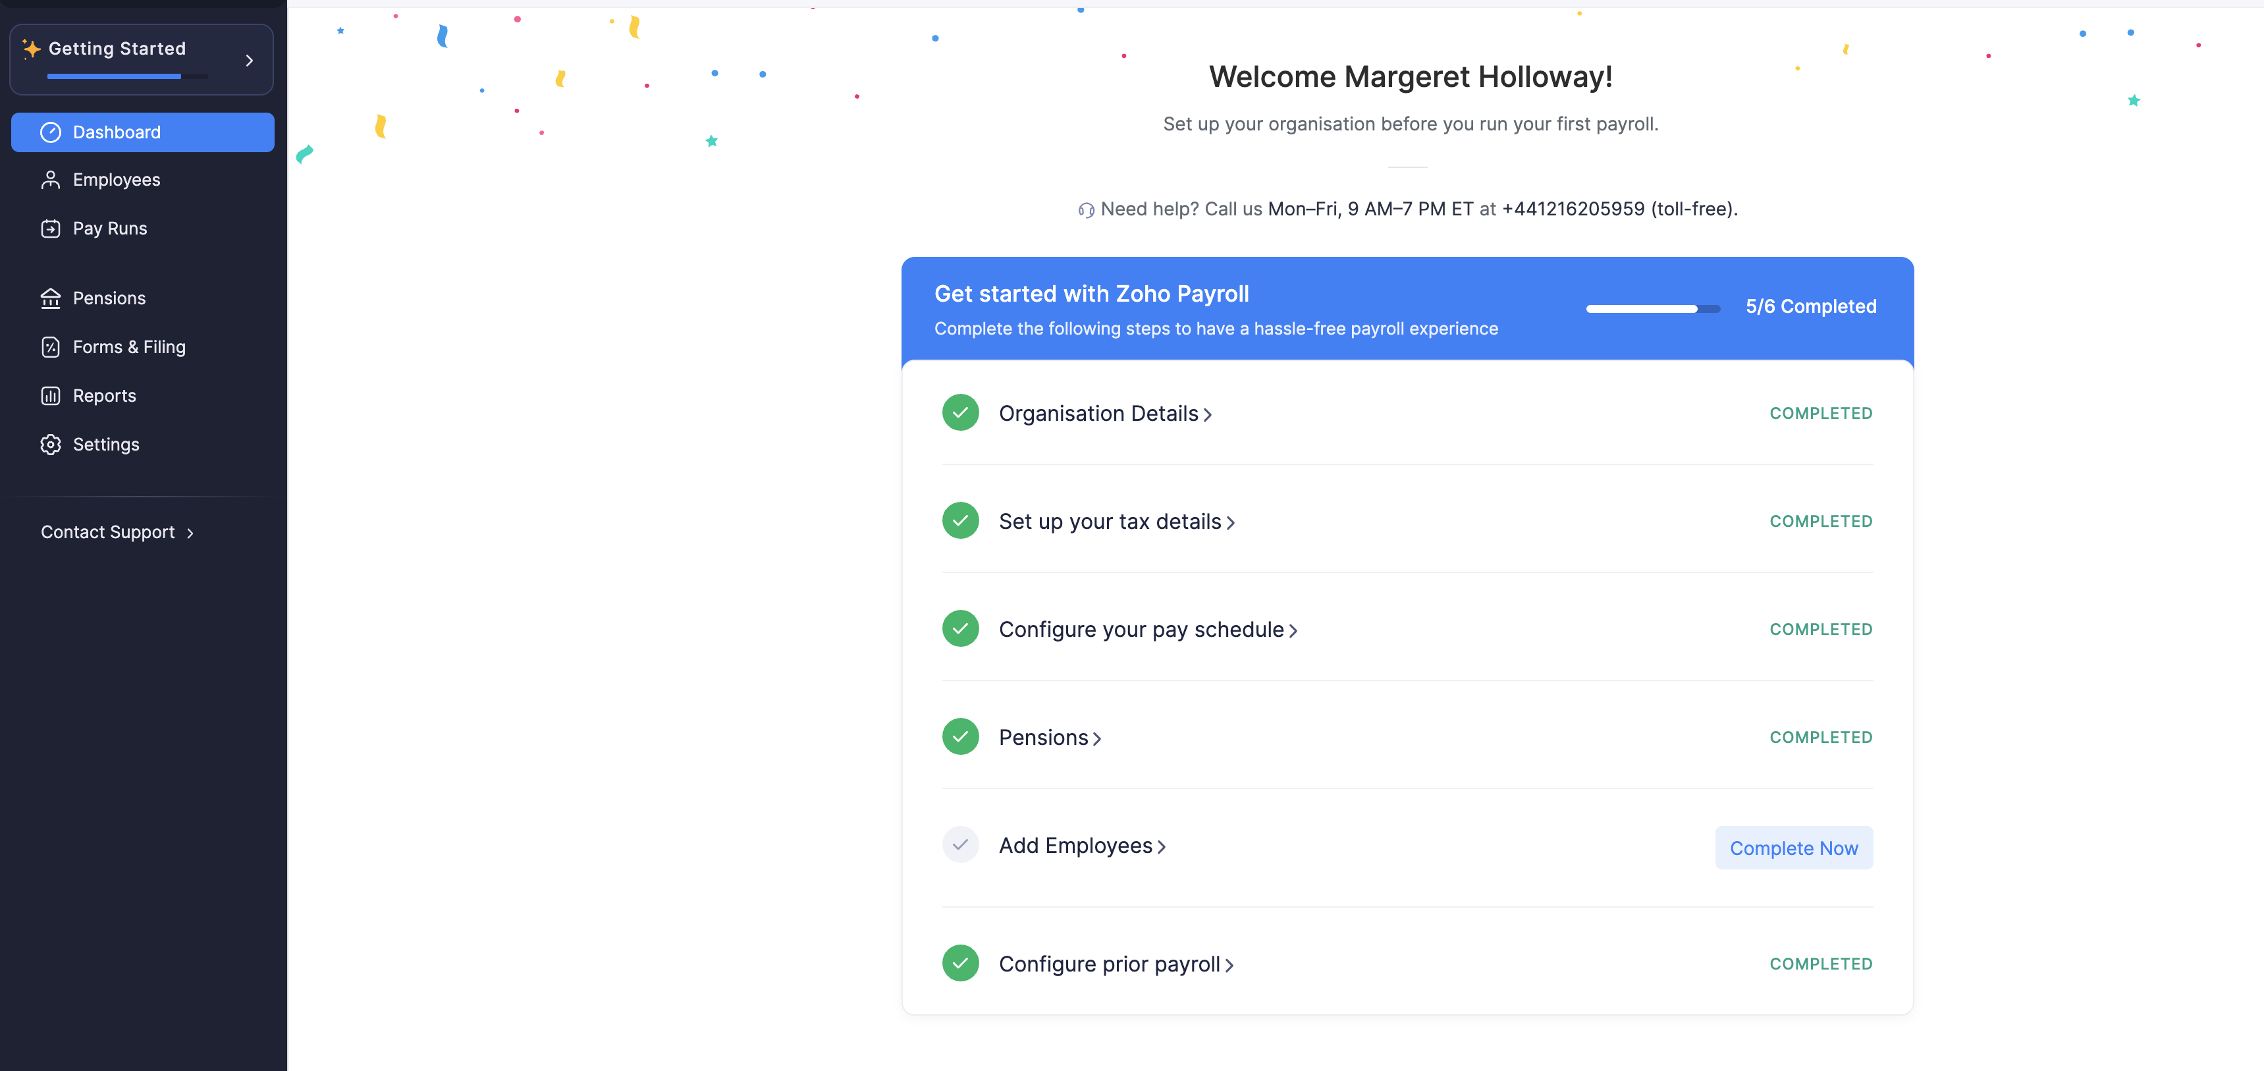Click Welcome Margeret Holloway heading
2264x1071 pixels.
point(1411,76)
